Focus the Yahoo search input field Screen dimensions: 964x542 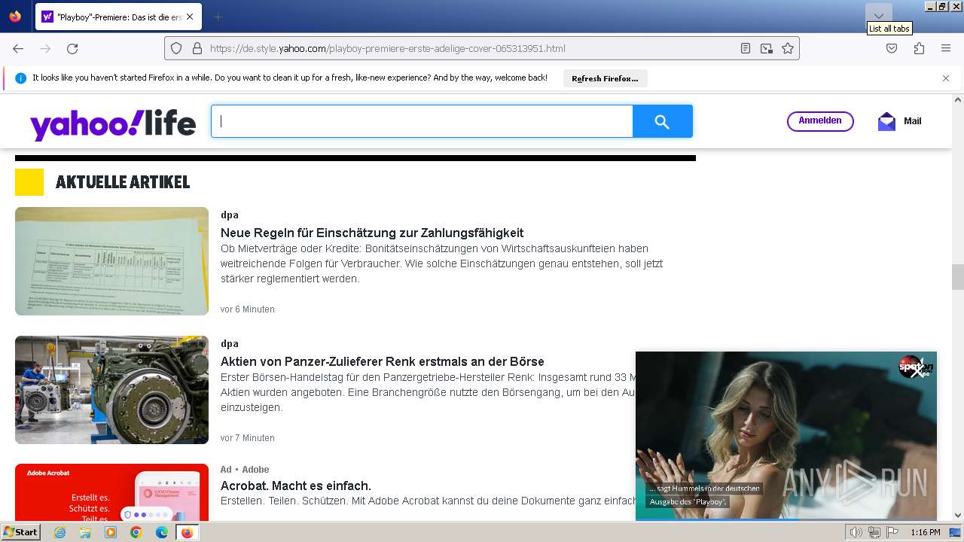coord(422,121)
